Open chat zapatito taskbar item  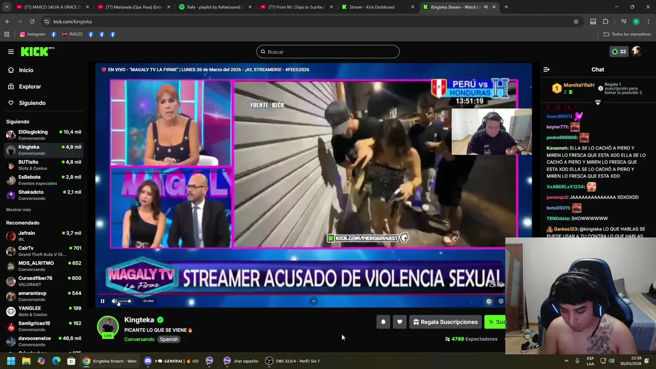coord(241,361)
